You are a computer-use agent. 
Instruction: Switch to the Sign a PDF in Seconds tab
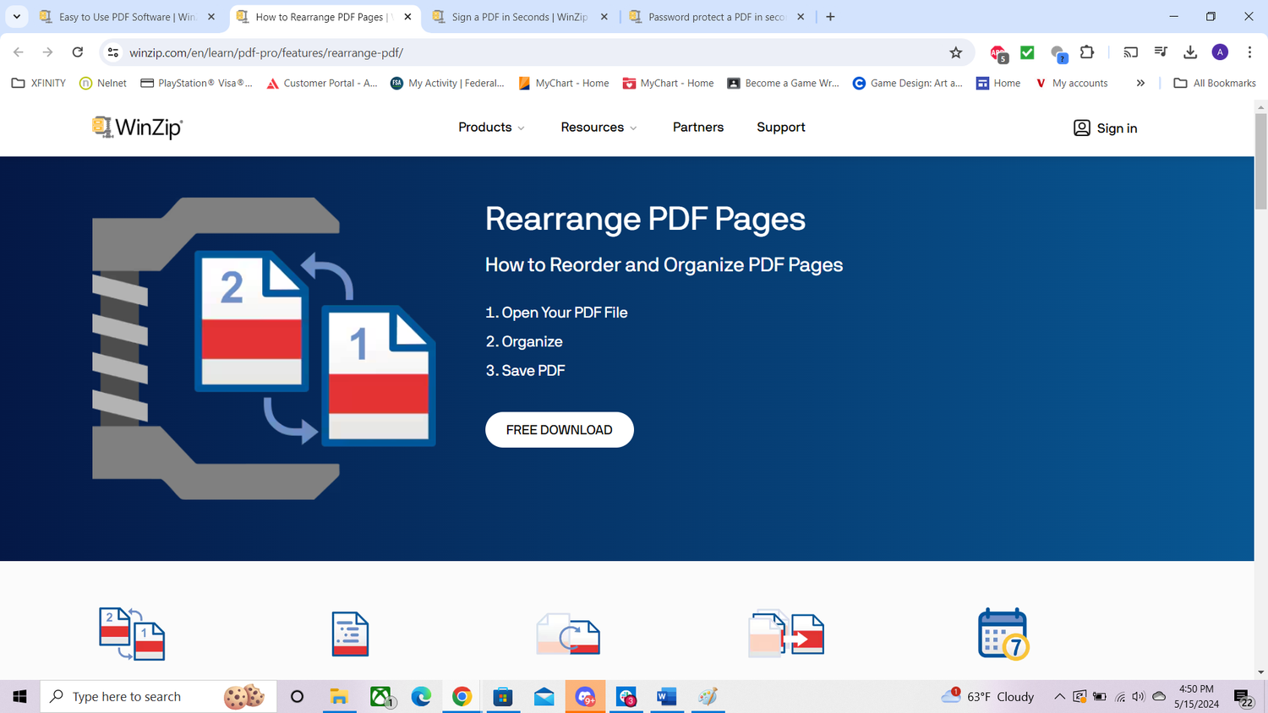pos(519,17)
